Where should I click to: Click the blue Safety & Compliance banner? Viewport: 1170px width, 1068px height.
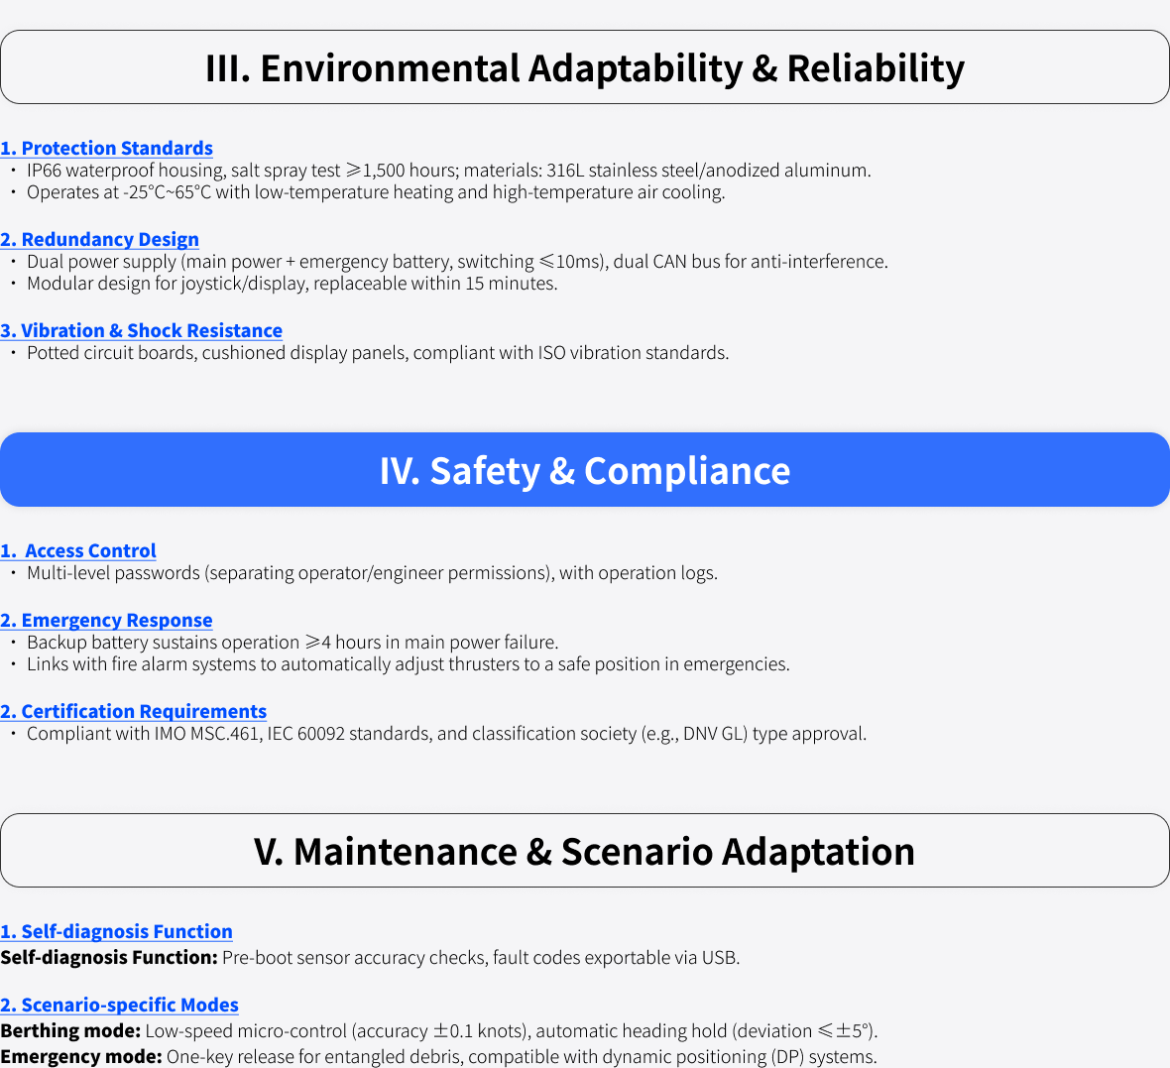(x=585, y=469)
